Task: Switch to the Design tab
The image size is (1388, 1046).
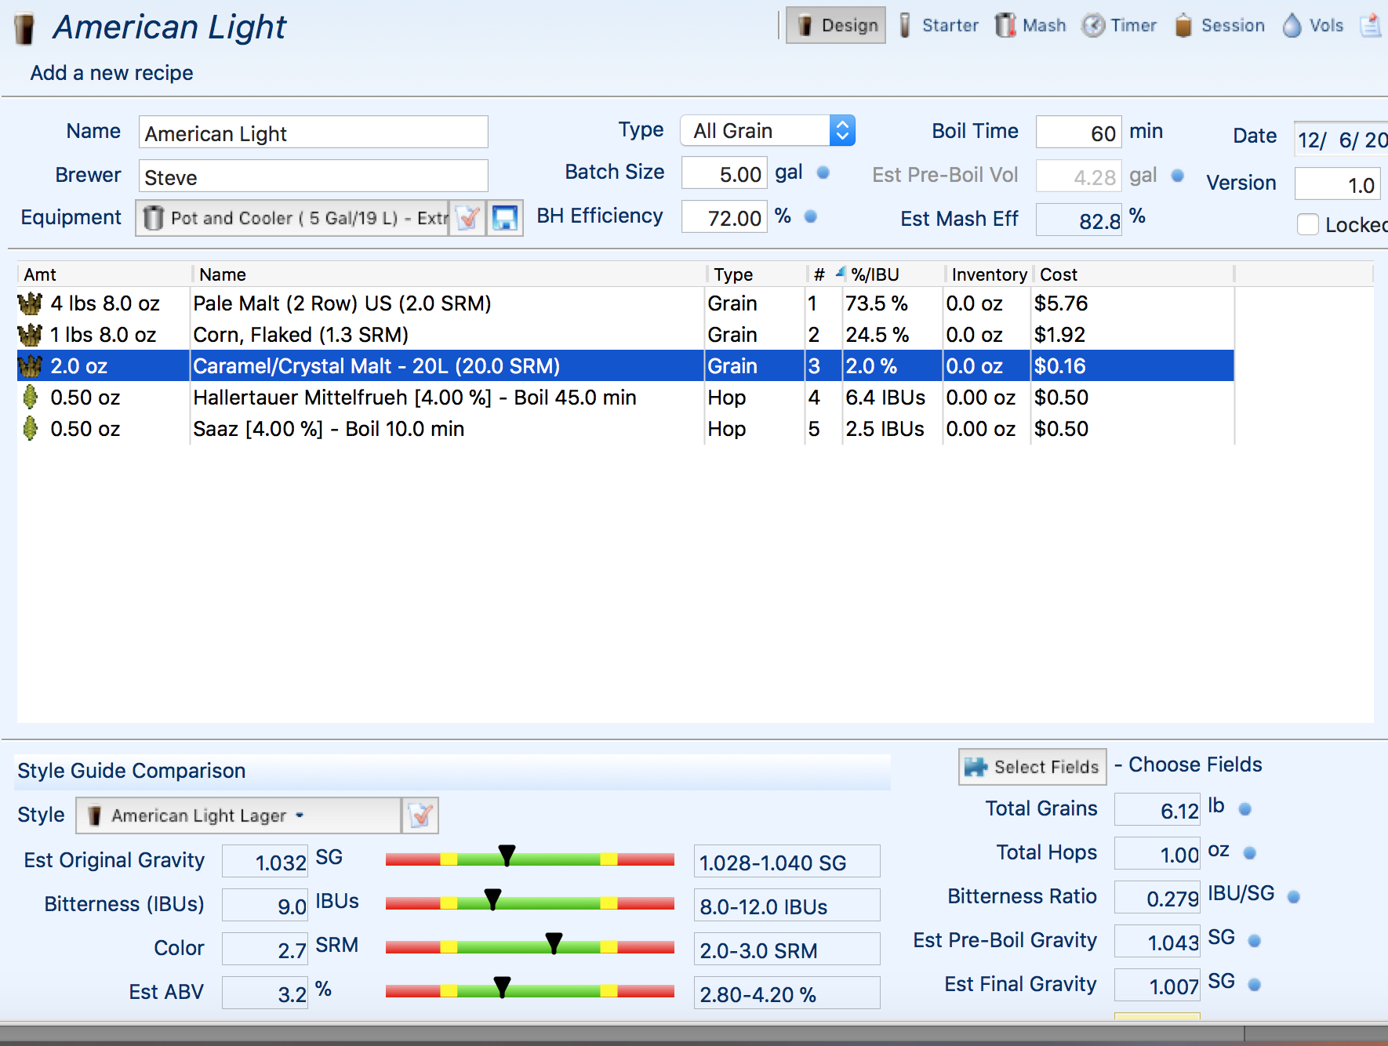Action: pyautogui.click(x=836, y=25)
